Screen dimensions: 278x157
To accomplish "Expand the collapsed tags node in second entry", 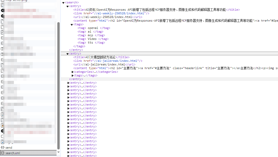I will click(73, 76).
